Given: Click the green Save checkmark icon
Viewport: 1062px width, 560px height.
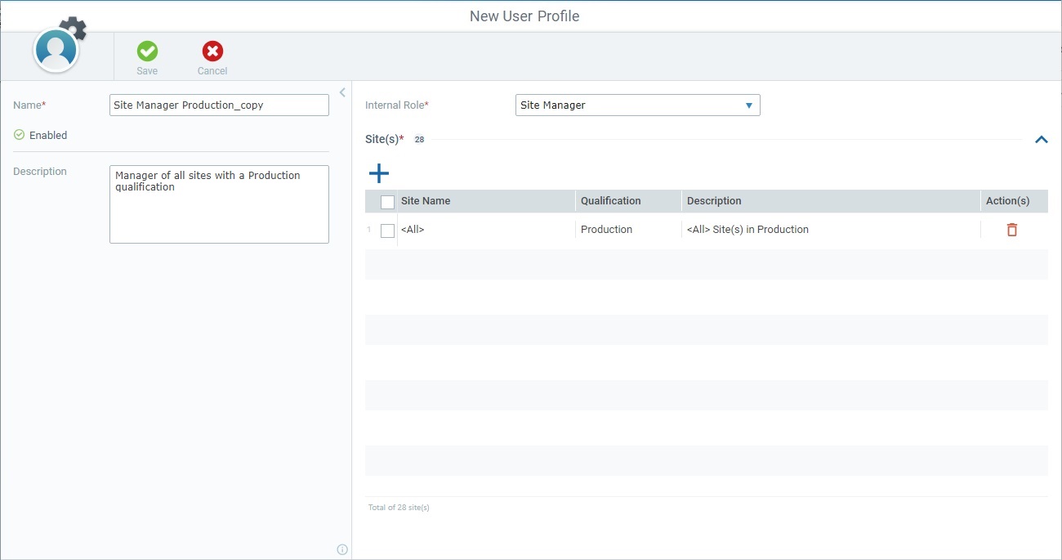Looking at the screenshot, I should pos(147,51).
